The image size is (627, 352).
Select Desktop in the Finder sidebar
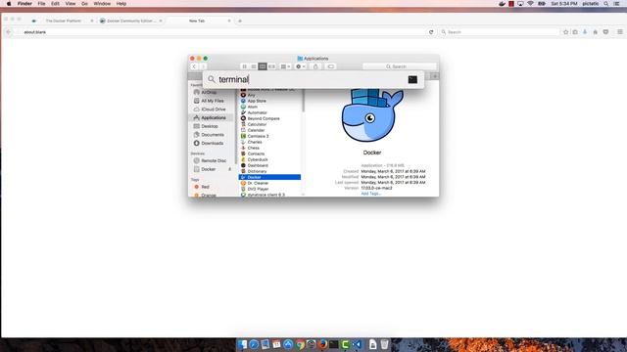click(x=210, y=126)
